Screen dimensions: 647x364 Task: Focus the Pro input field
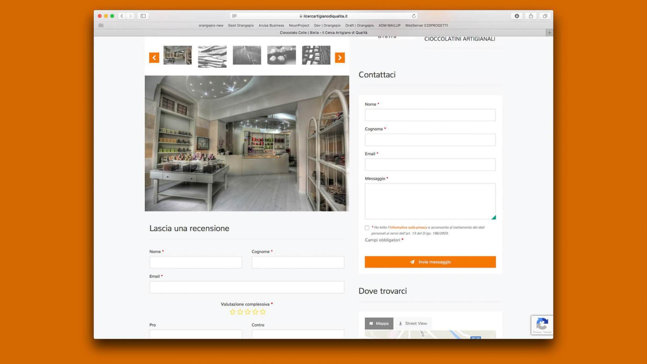196,334
